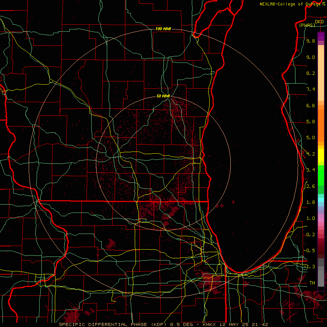327x327 pixels.
Task: Click the 6.6 scale value
Action: (311, 105)
